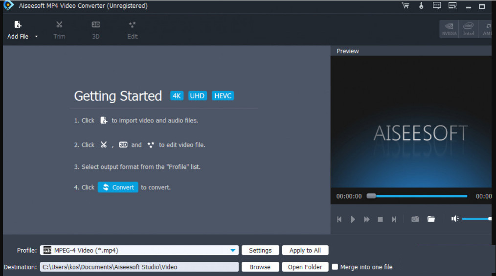Click the Getting Started heading
Viewport: 496px width, 276px height.
[x=118, y=96]
